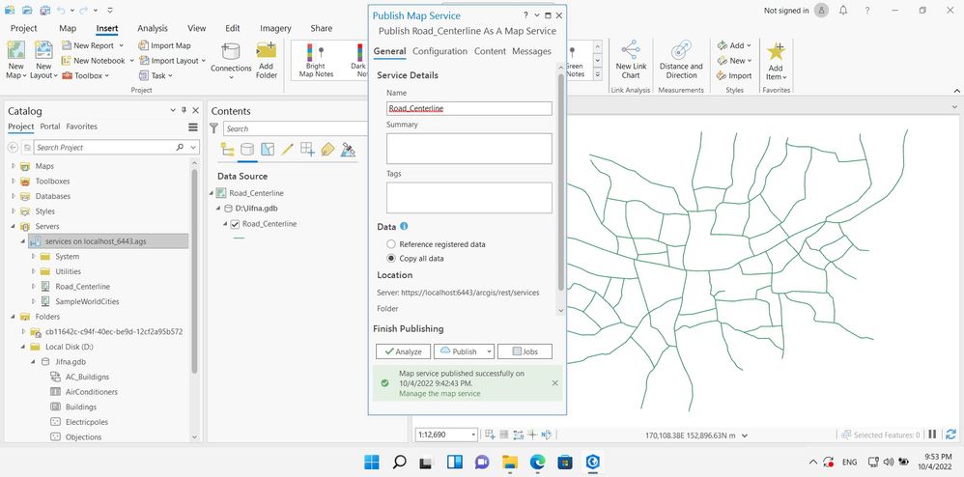Switch to the Configuration tab
This screenshot has width=964, height=477.
click(439, 51)
